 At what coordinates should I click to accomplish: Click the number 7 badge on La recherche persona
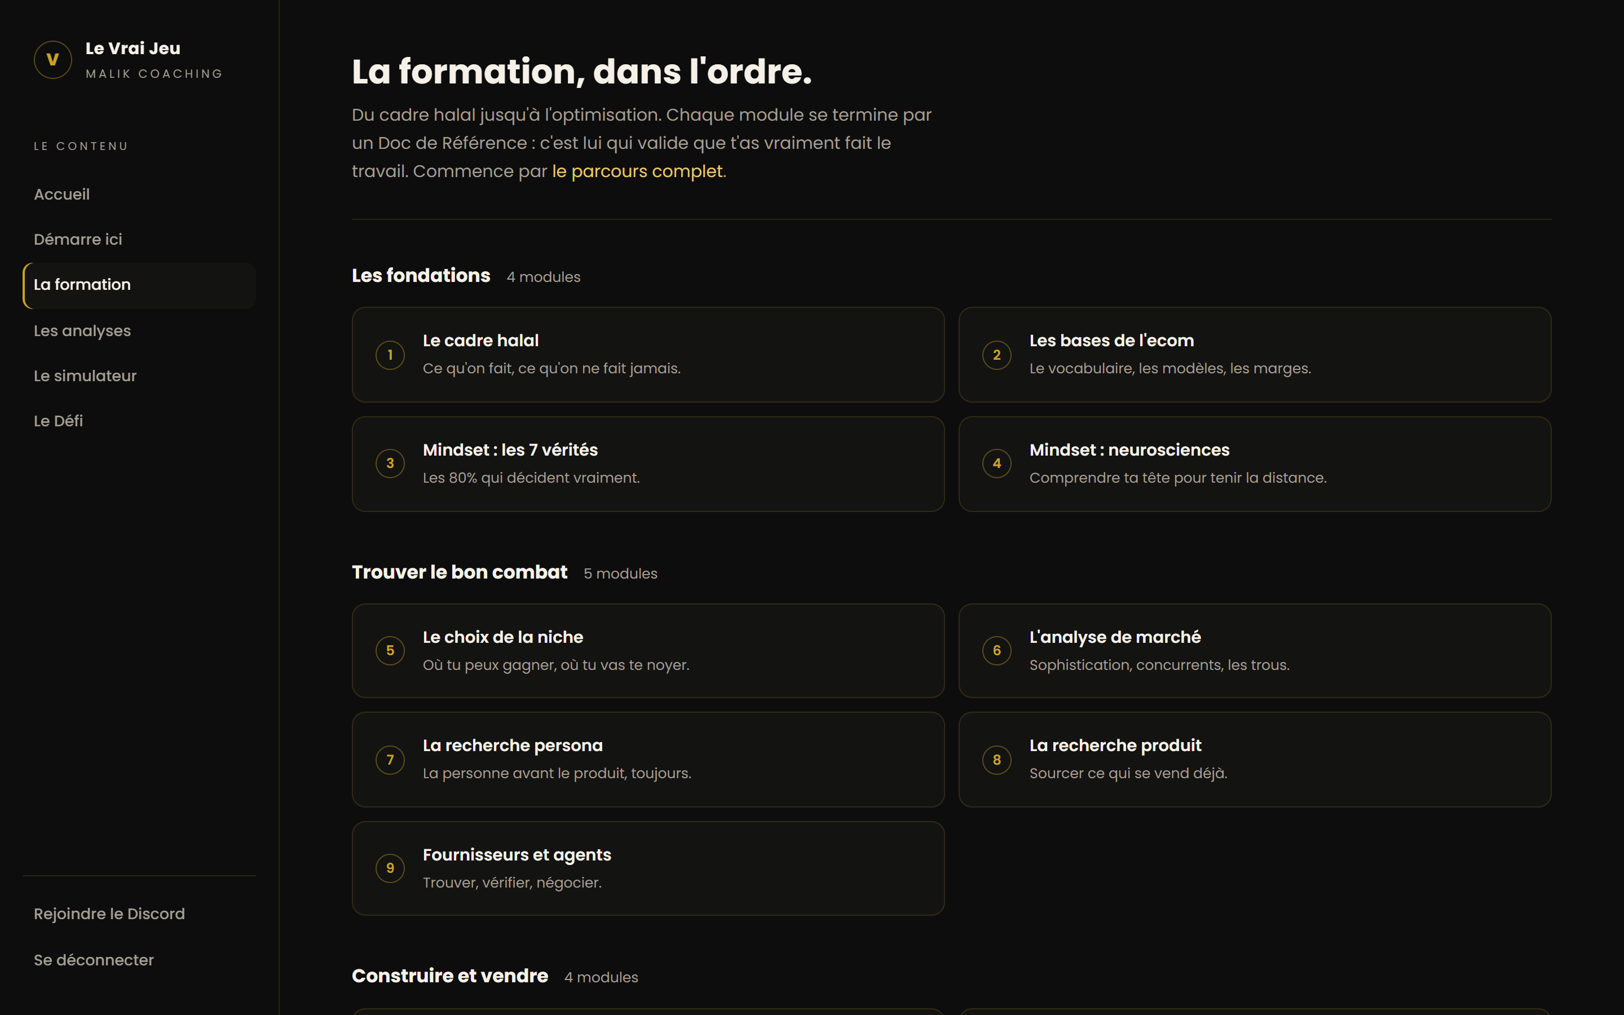(390, 760)
